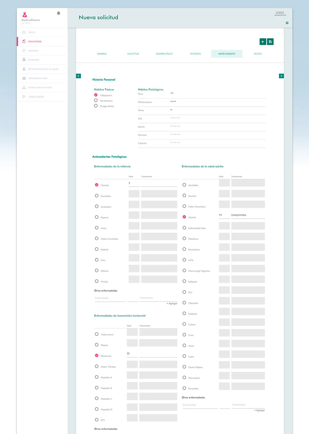Switch to the Notas tab
Image resolution: width=309 pixels, height=434 pixels.
258,54
